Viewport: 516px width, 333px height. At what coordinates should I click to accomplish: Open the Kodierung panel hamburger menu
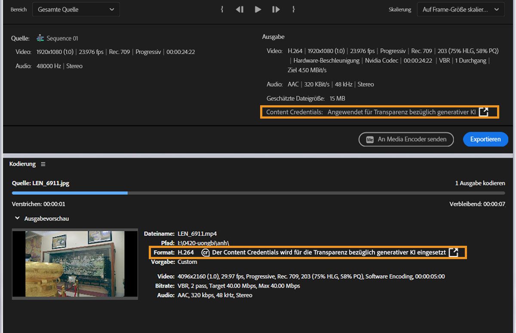click(42, 164)
